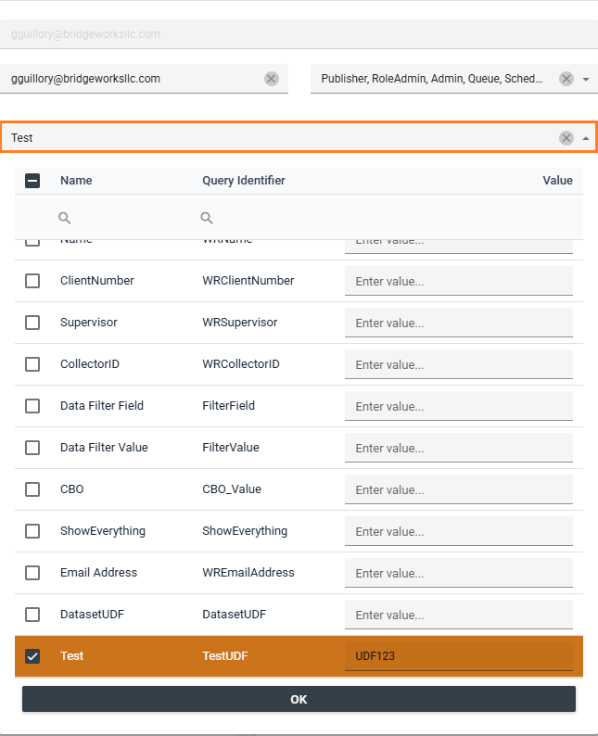Select the TestUDF cell

coord(225,656)
